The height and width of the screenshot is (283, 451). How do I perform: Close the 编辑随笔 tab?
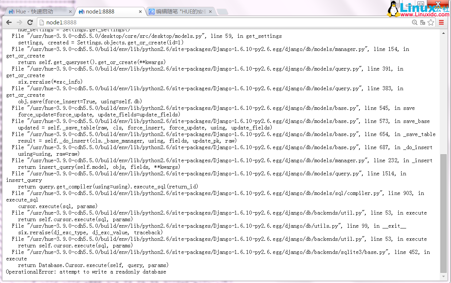coord(210,12)
